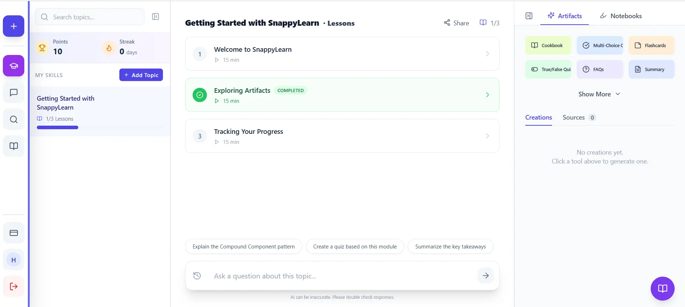685x307 pixels.
Task: Click the Getting Started with SnappyLearn page heading
Action: tap(252, 23)
